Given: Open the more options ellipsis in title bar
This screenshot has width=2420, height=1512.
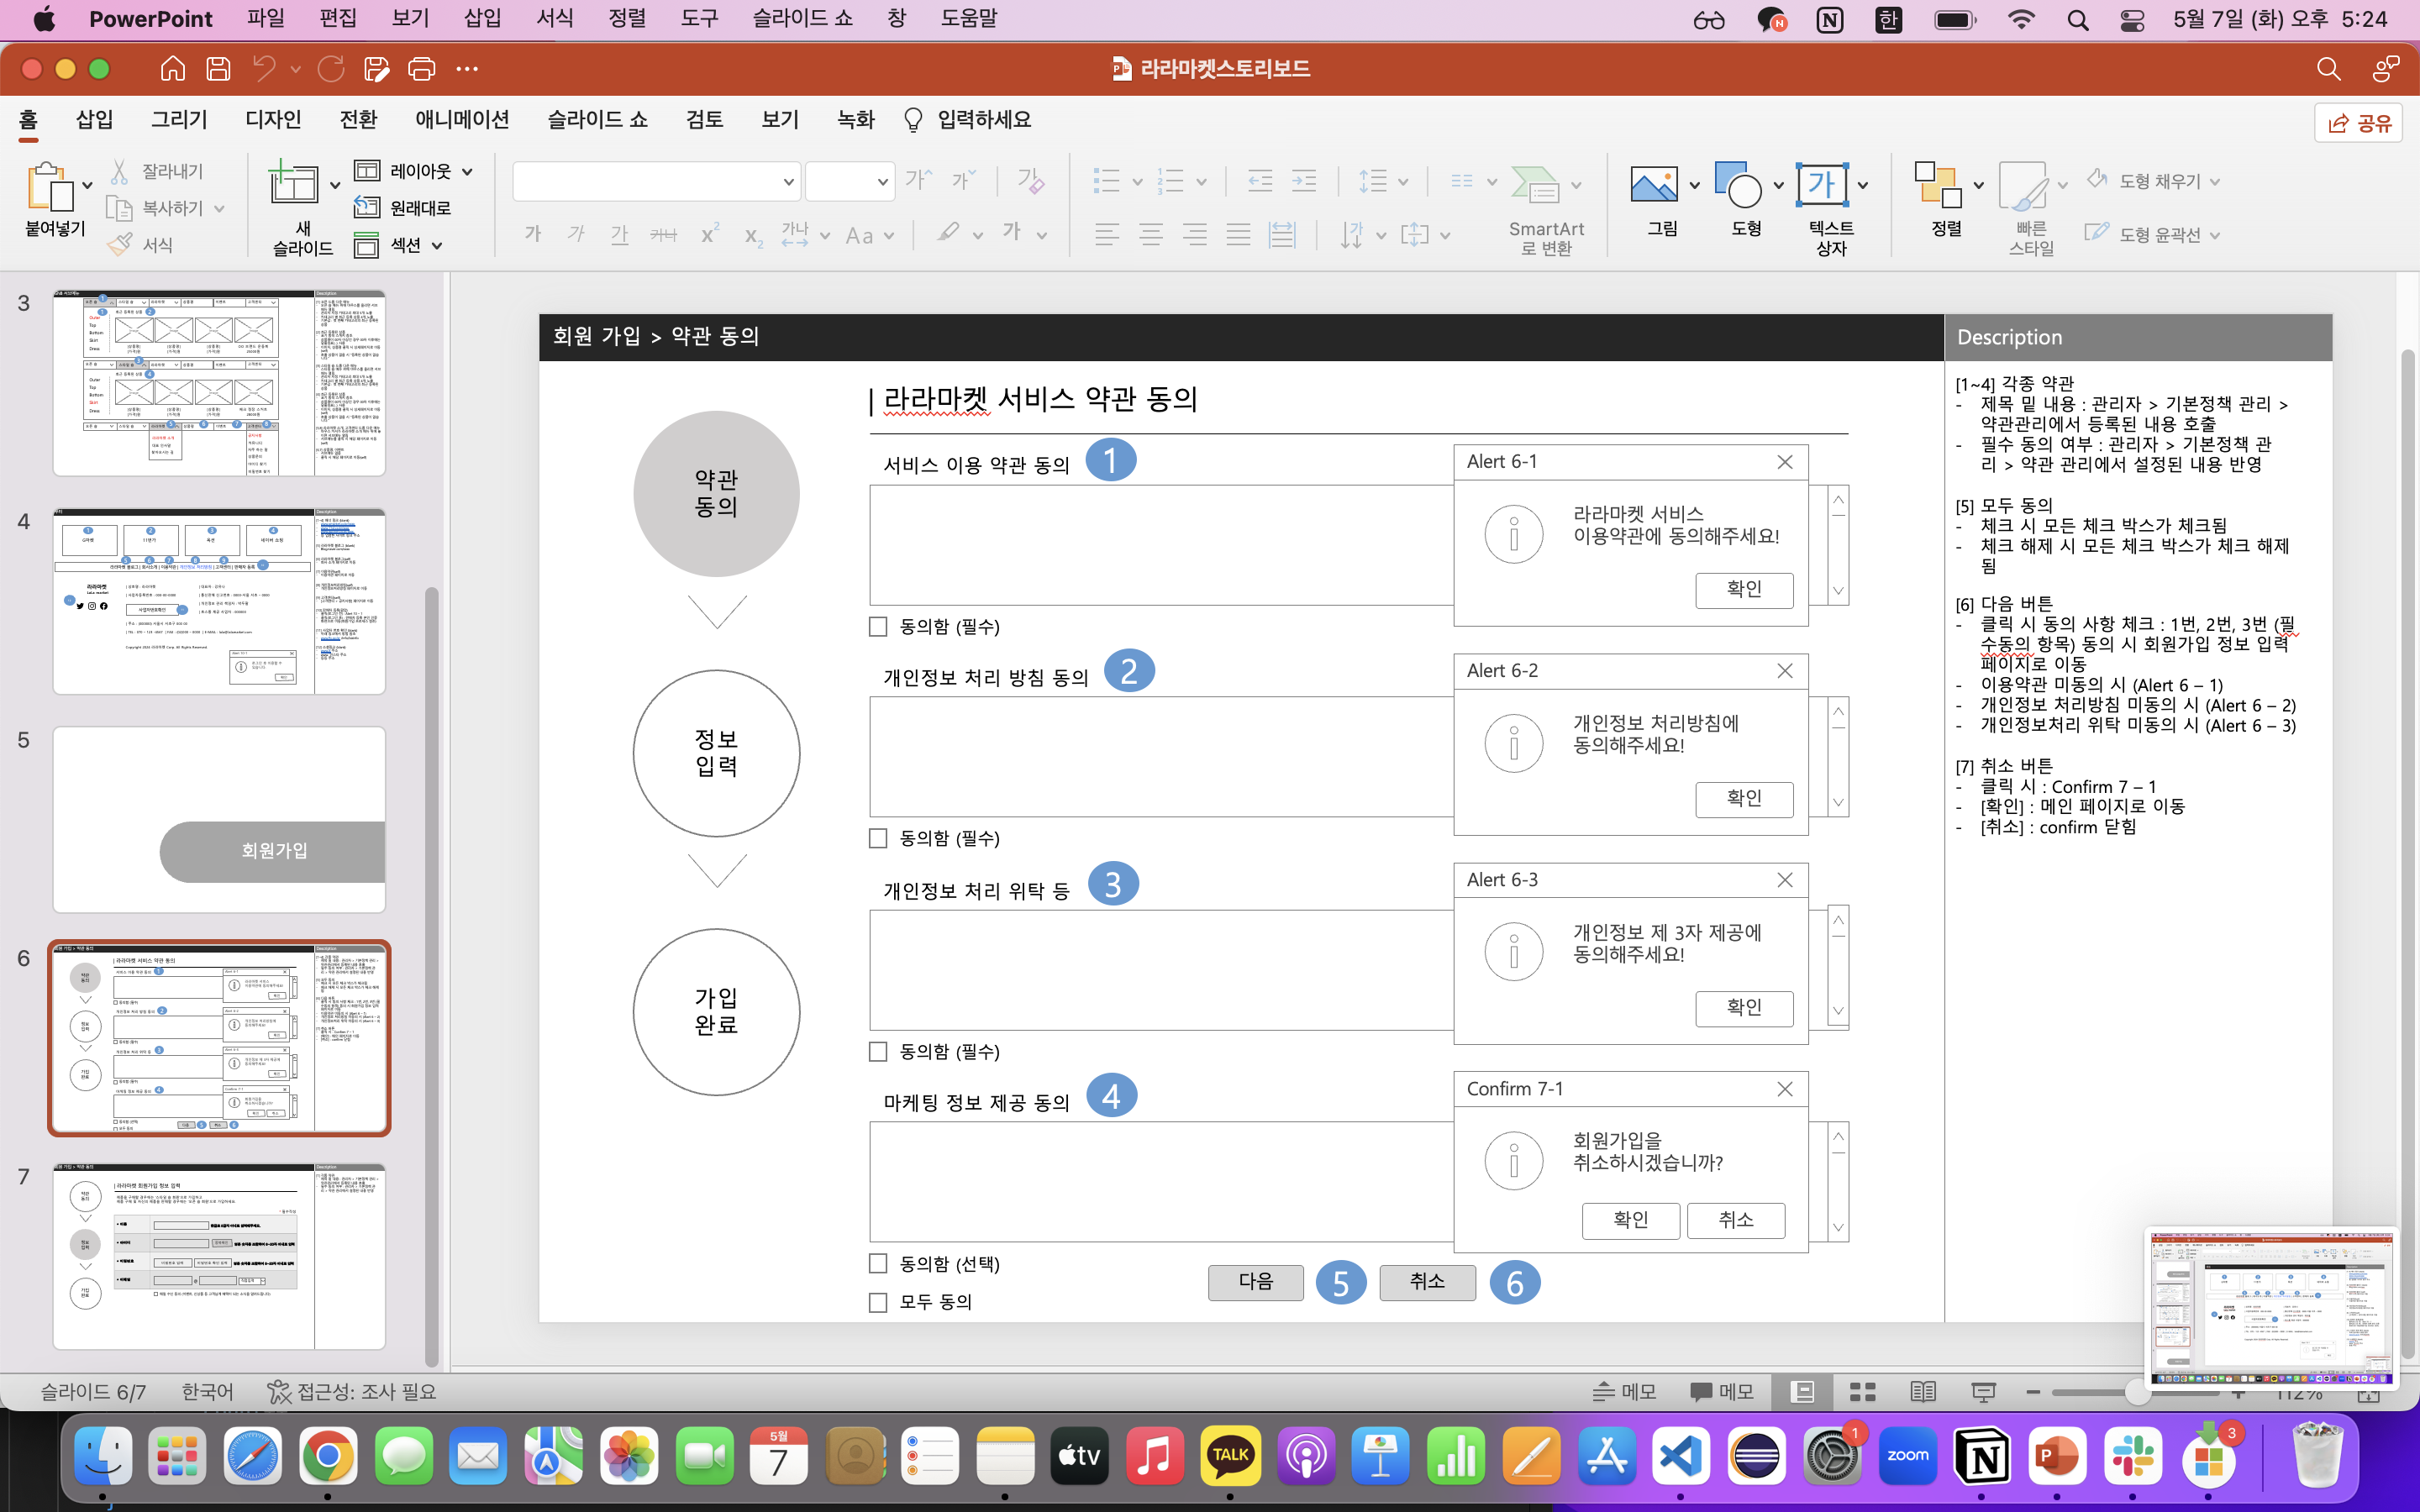Looking at the screenshot, I should click(467, 68).
